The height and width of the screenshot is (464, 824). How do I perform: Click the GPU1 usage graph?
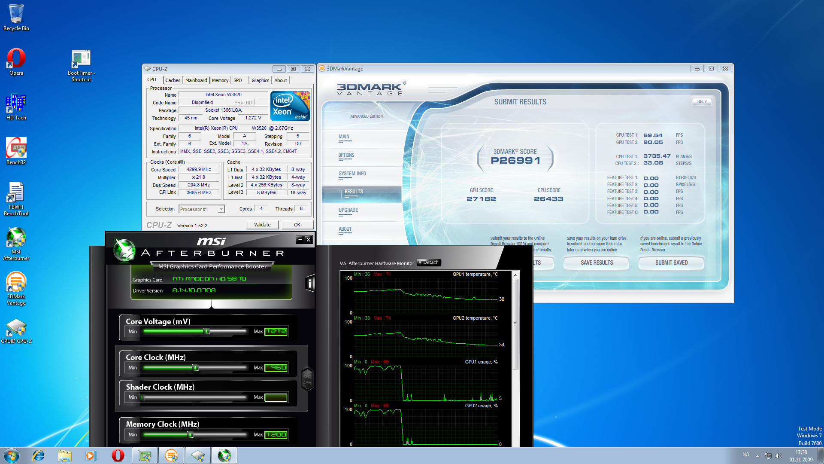click(426, 383)
